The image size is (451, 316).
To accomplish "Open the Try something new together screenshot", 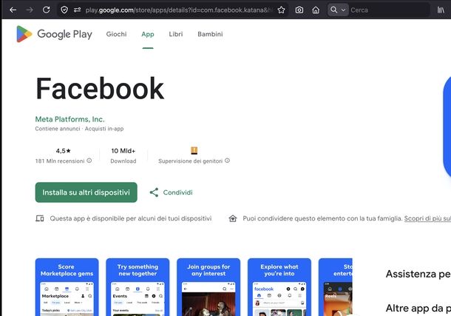I will pyautogui.click(x=138, y=287).
